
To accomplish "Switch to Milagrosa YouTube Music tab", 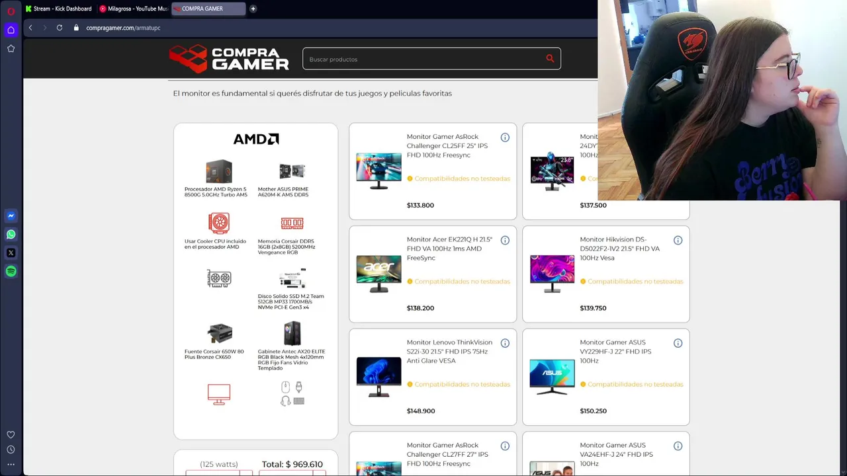I will tap(134, 9).
